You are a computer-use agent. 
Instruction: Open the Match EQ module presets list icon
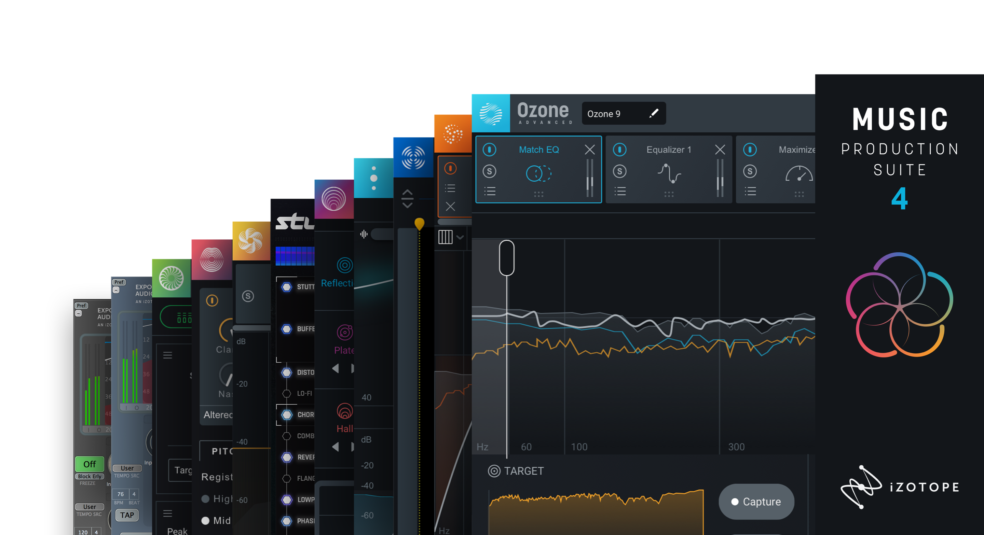[490, 191]
